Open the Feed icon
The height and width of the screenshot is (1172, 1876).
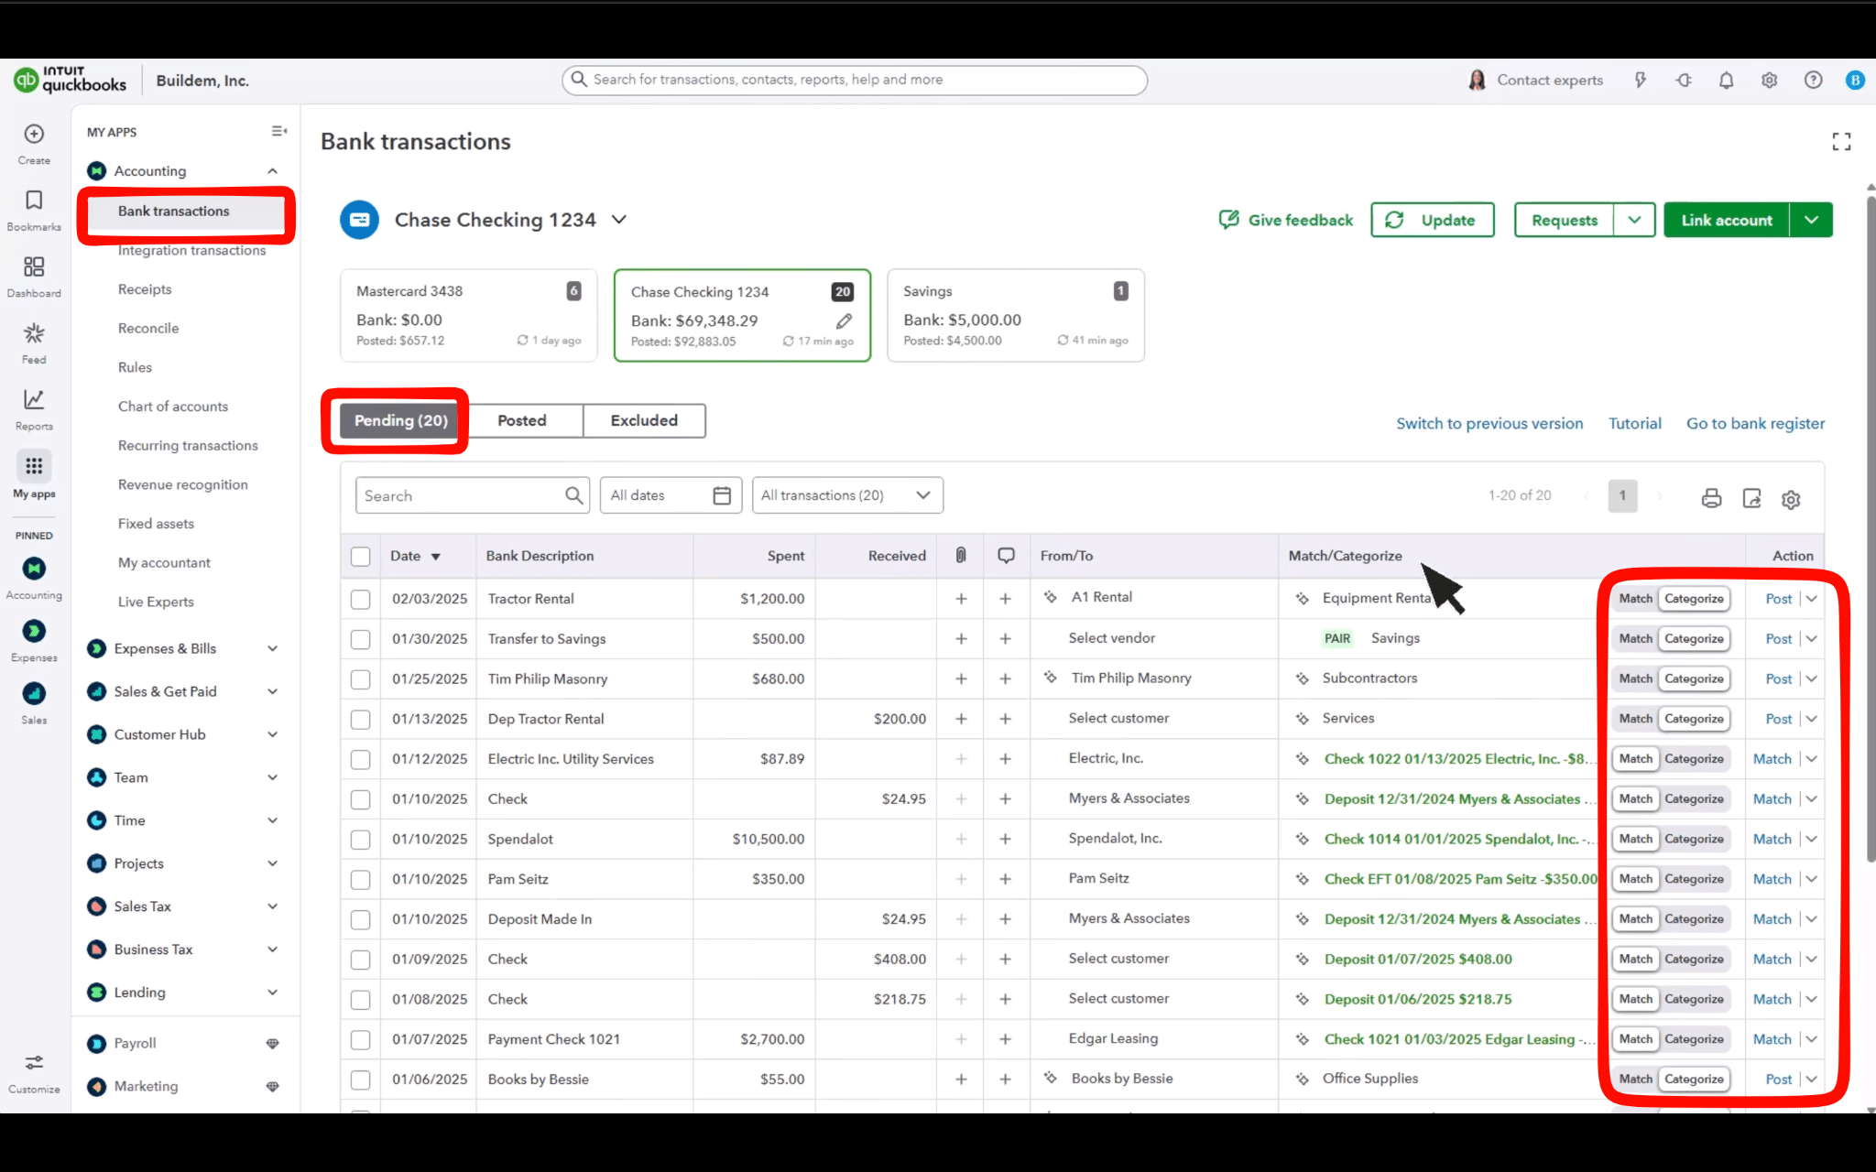click(x=34, y=333)
